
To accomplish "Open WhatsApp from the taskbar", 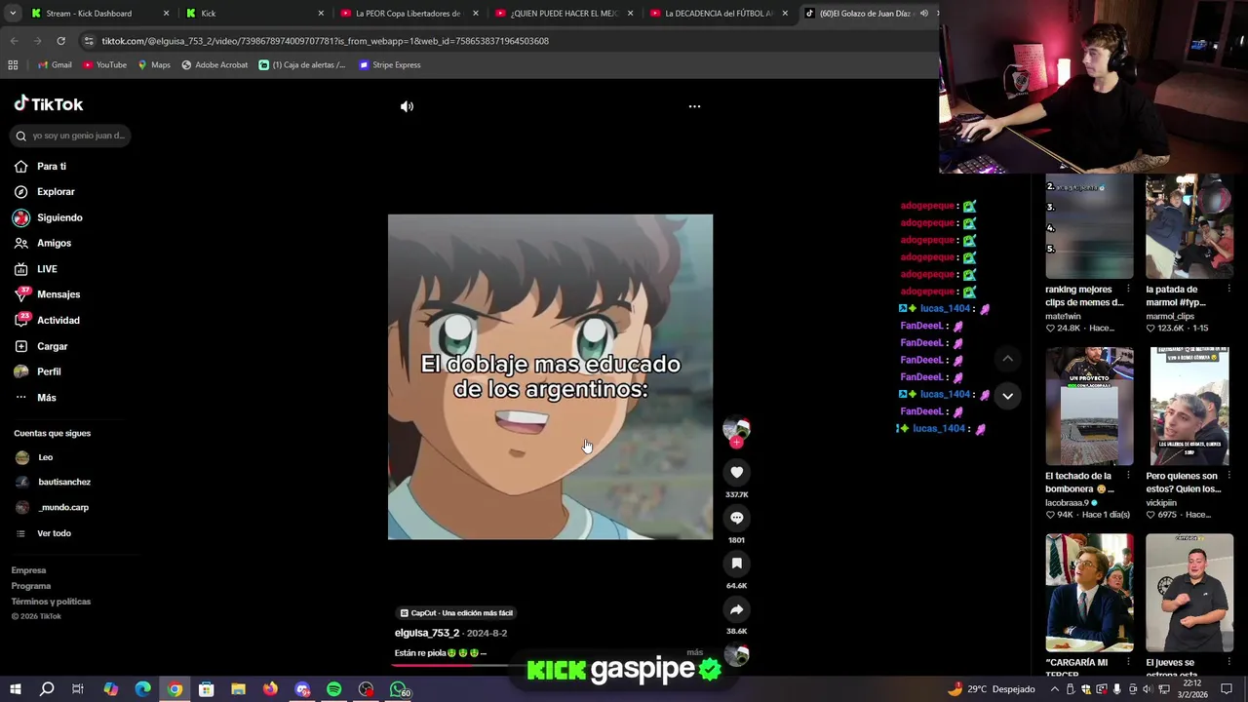I will pos(399,689).
